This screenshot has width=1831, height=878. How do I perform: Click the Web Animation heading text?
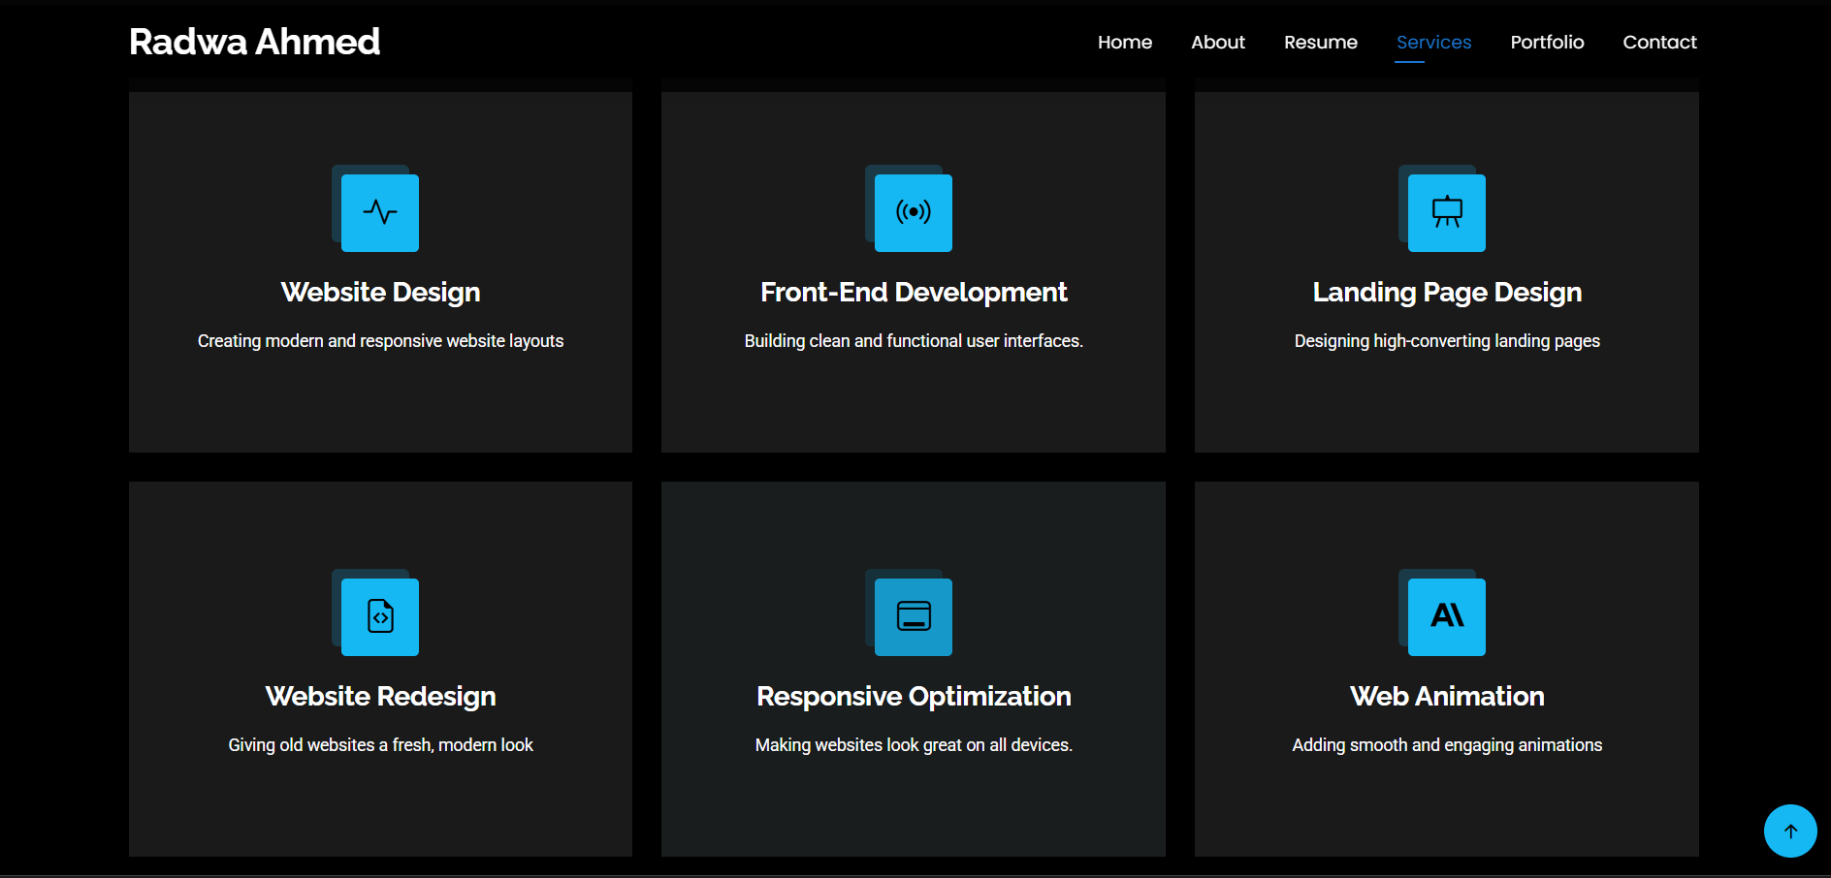point(1446,696)
